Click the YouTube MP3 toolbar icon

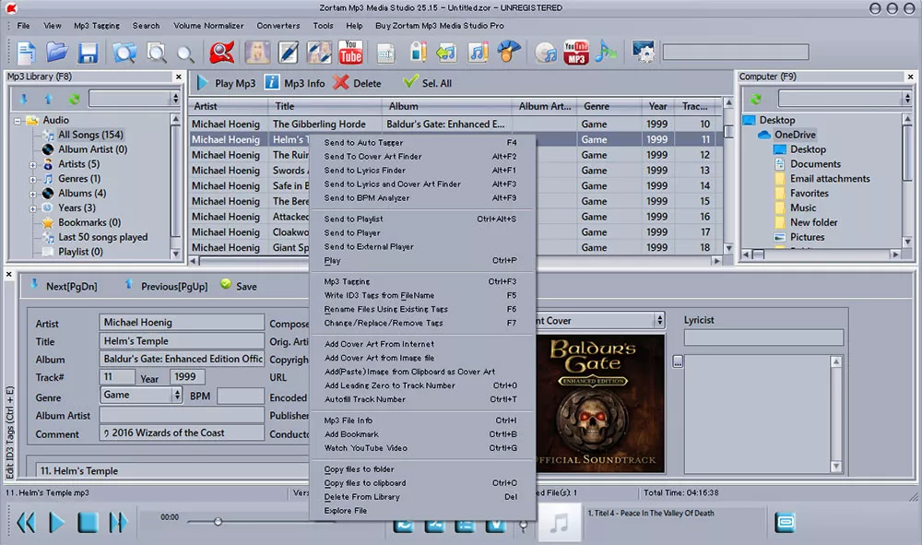(x=576, y=53)
